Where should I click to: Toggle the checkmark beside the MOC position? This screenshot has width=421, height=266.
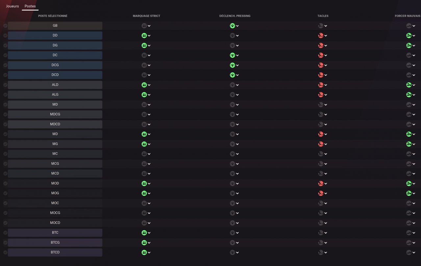(5, 203)
